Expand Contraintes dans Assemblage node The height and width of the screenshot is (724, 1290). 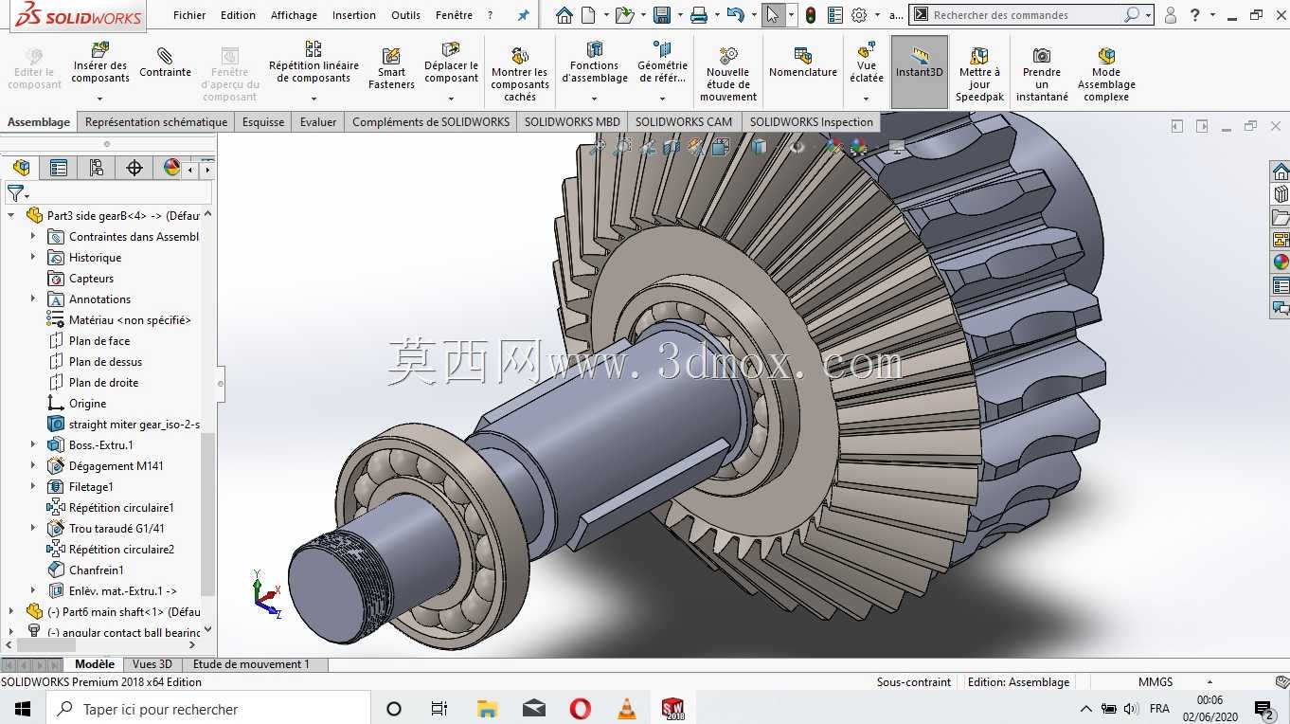[x=33, y=236]
